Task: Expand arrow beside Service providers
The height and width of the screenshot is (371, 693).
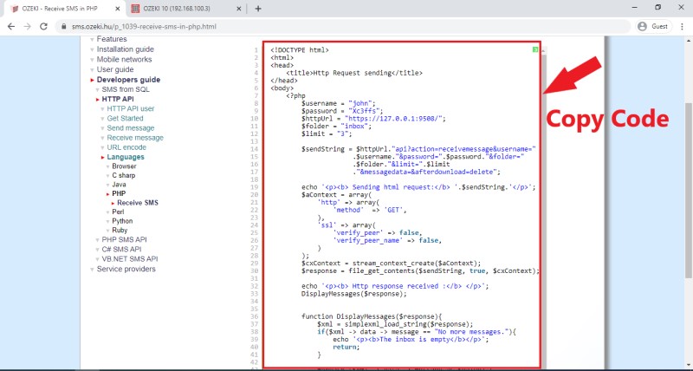Action: pos(92,270)
